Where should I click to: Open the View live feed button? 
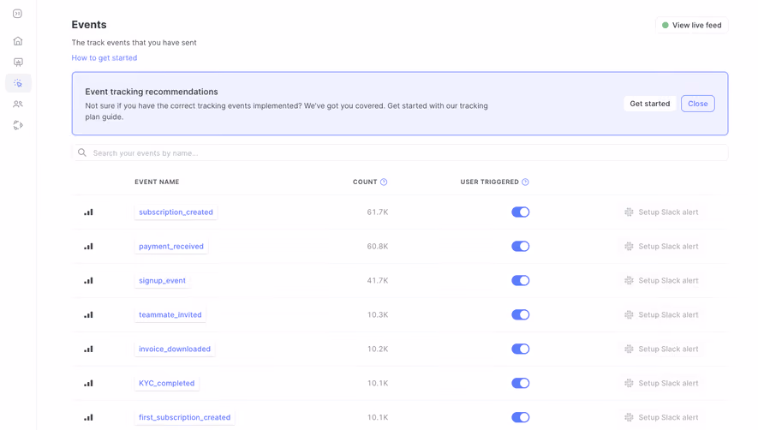692,25
